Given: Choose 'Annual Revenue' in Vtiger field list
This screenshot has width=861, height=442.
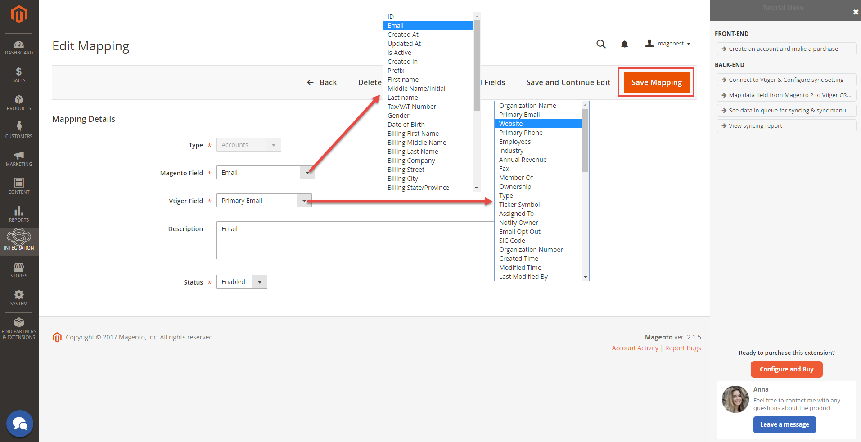Looking at the screenshot, I should [523, 160].
